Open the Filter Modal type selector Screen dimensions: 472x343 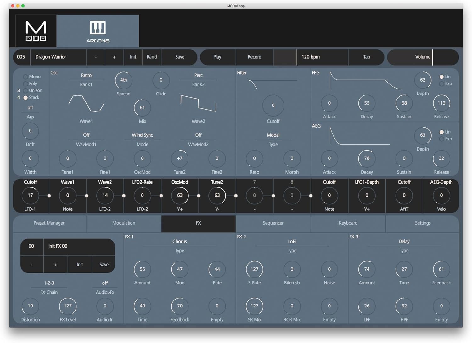tap(273, 135)
